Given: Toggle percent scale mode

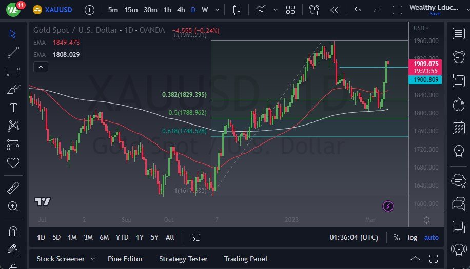Looking at the screenshot, I should tap(396, 237).
